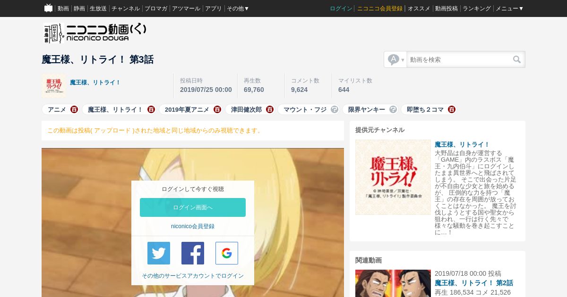567x297 pixels.
Task: Go to 生放送 in top navigation
Action: pyautogui.click(x=98, y=8)
